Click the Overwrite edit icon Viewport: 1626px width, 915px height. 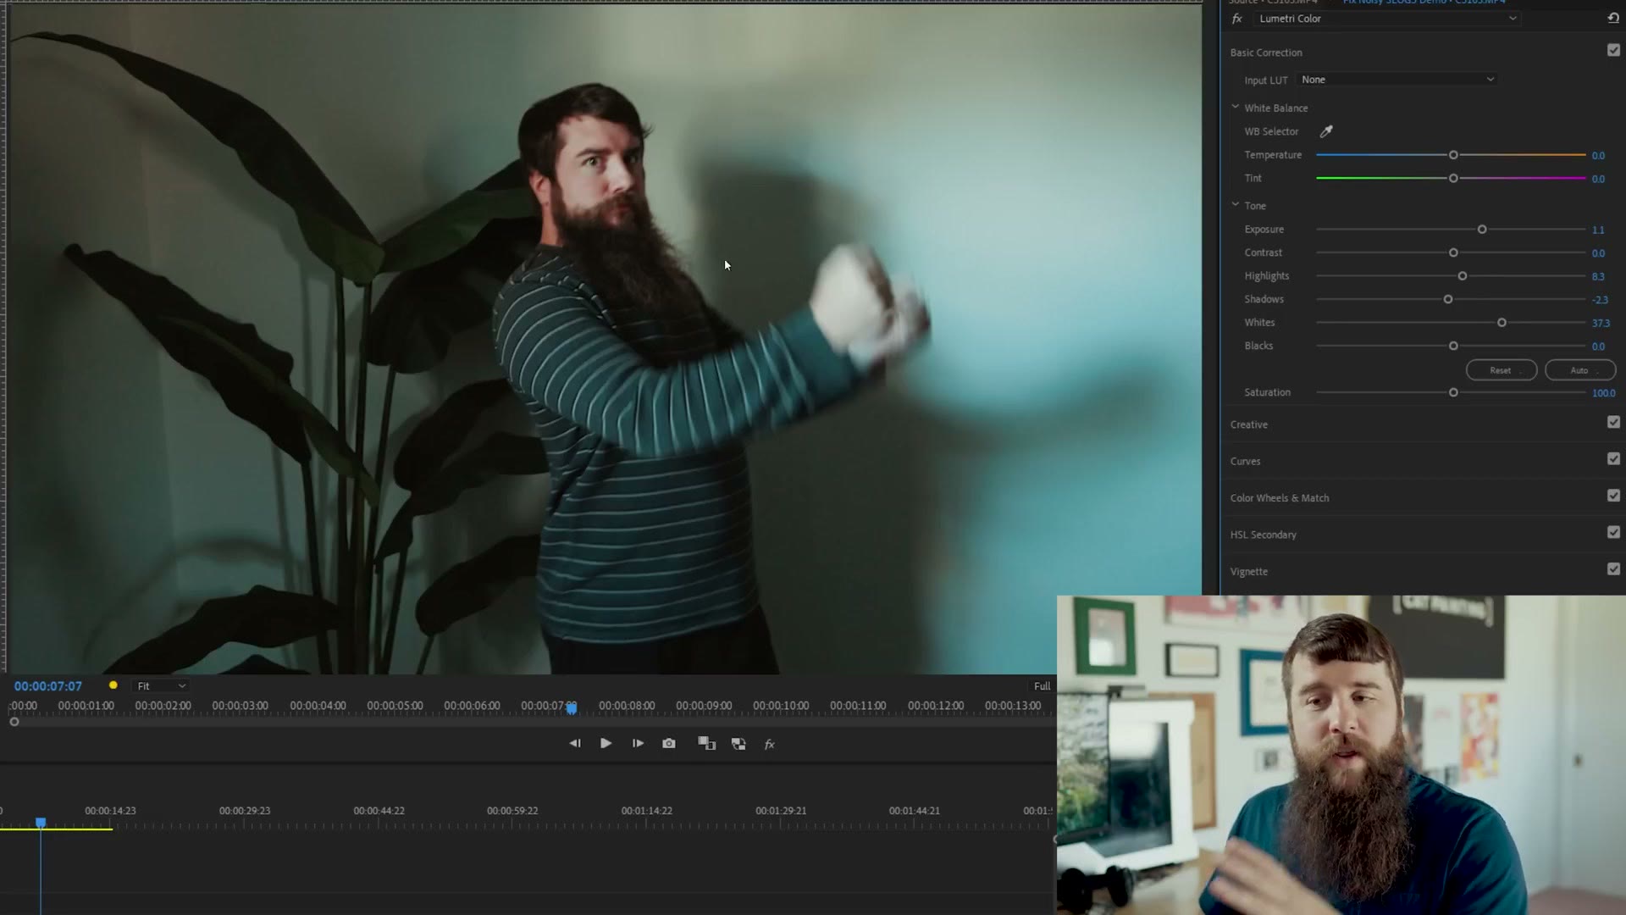[738, 743]
